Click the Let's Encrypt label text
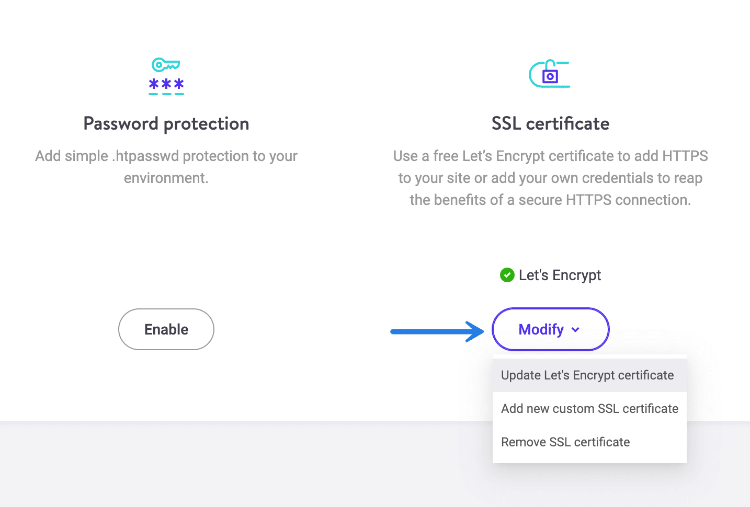 pyautogui.click(x=560, y=275)
